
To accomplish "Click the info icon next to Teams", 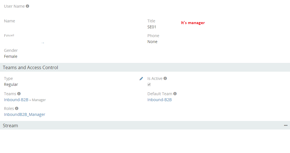I will click(19, 94).
